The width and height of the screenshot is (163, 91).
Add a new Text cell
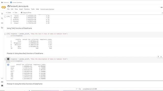coord(15,13)
